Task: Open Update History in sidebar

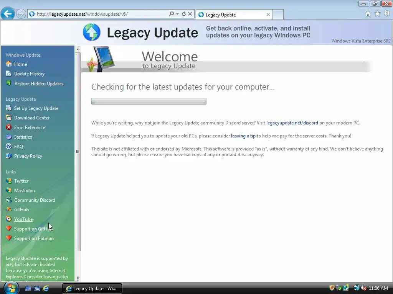Action: 29,74
